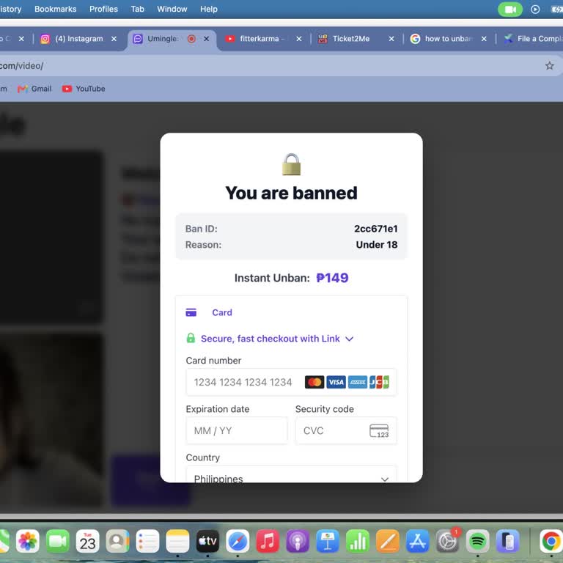Click the green lock icon beside Link checkout
The image size is (563, 563).
coord(191,338)
